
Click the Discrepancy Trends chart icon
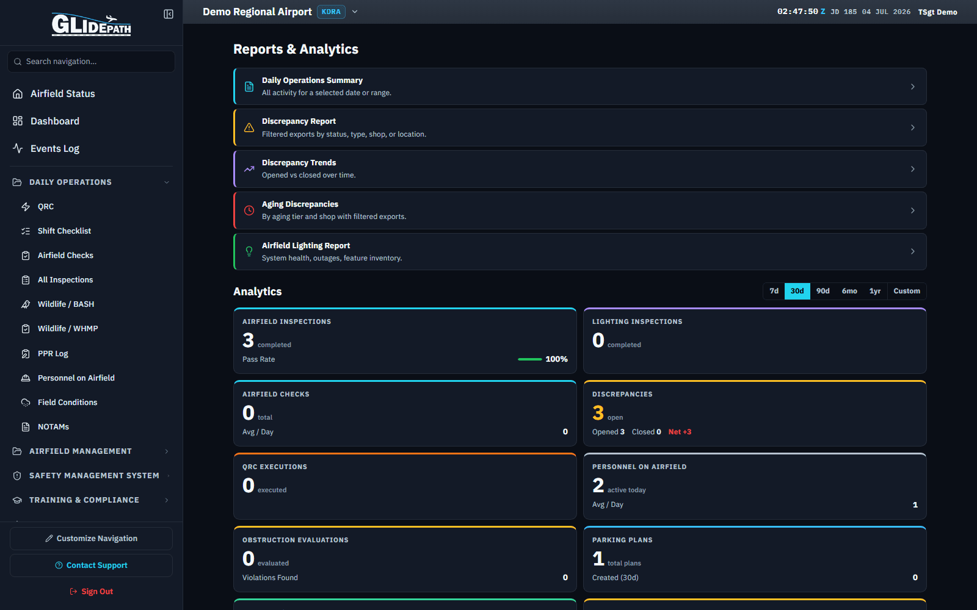coord(249,169)
